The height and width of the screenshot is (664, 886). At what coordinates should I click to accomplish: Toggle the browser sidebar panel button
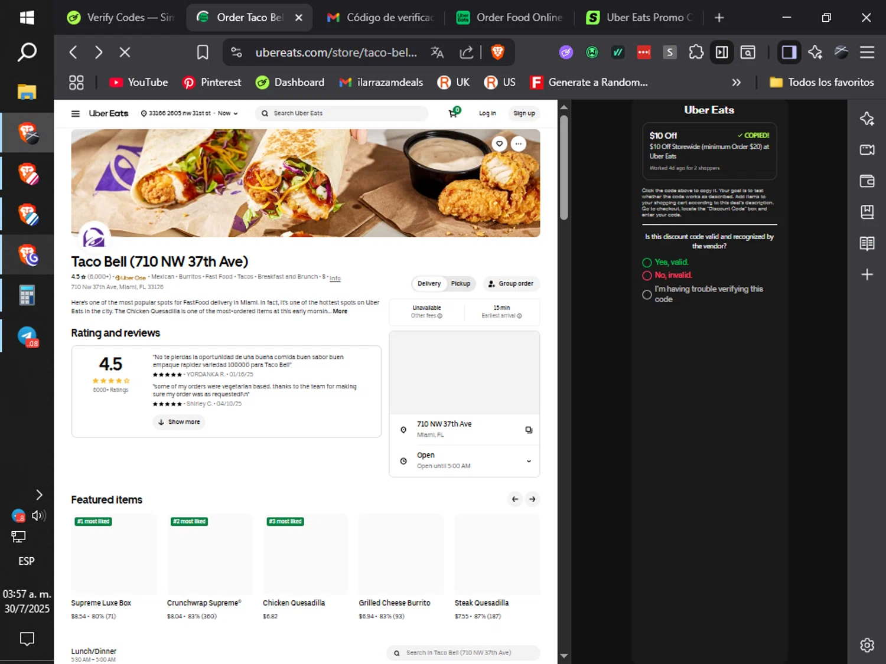click(x=789, y=53)
